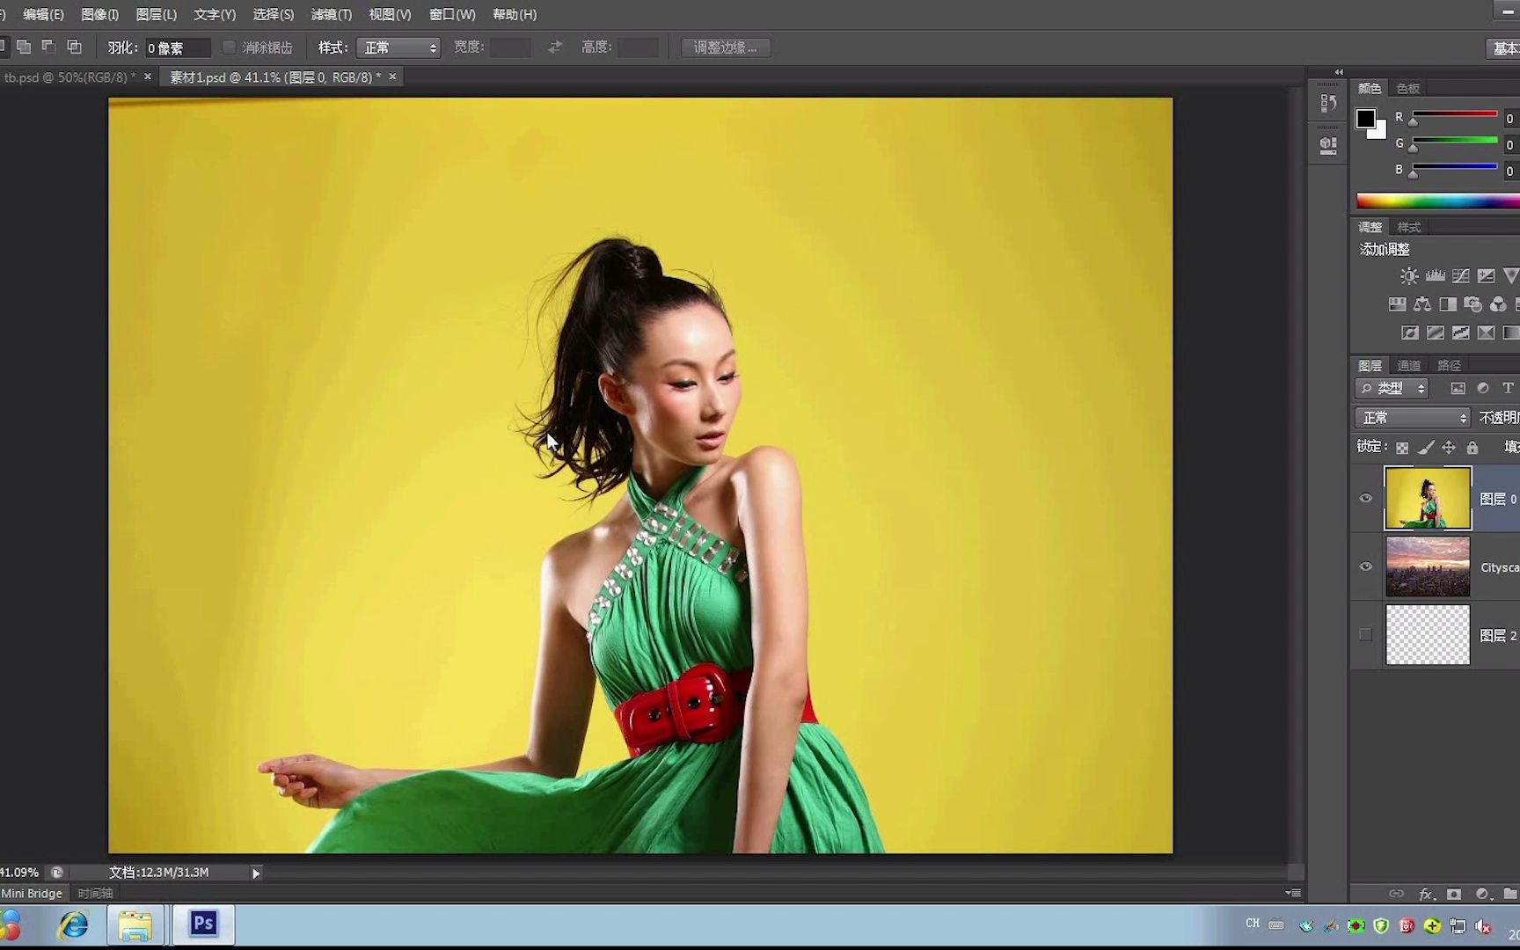
Task: Open the 编辑(E) menu
Action: (43, 14)
